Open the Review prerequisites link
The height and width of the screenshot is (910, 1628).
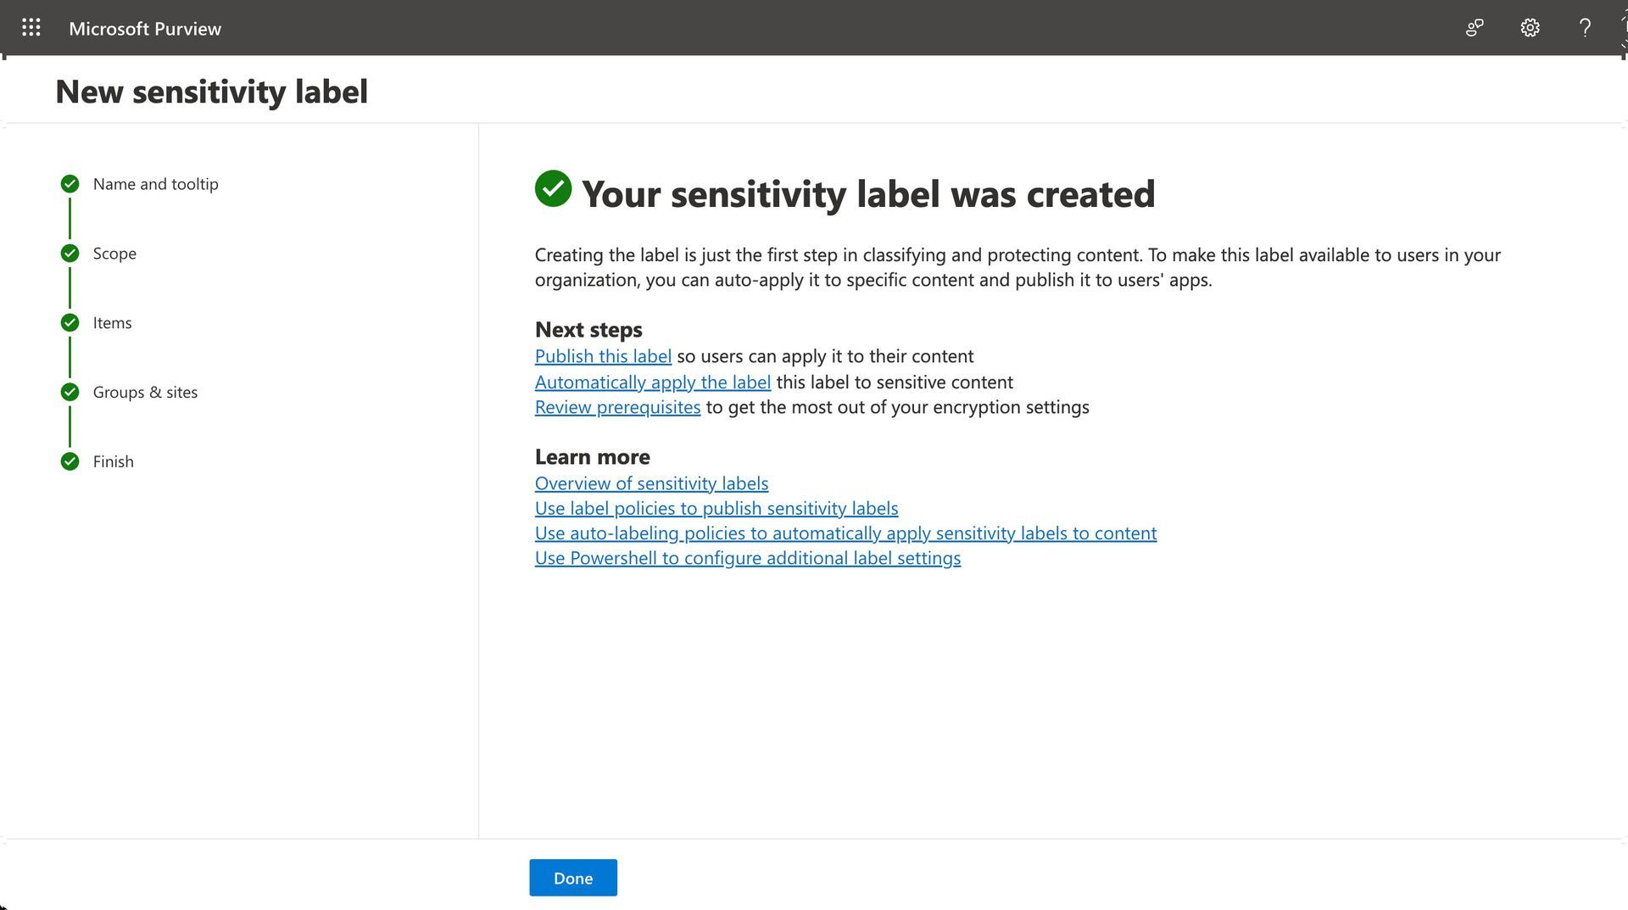pos(618,407)
